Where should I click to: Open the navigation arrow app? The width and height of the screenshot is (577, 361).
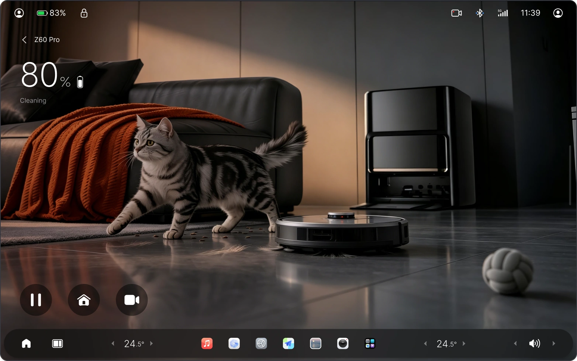[x=288, y=343]
